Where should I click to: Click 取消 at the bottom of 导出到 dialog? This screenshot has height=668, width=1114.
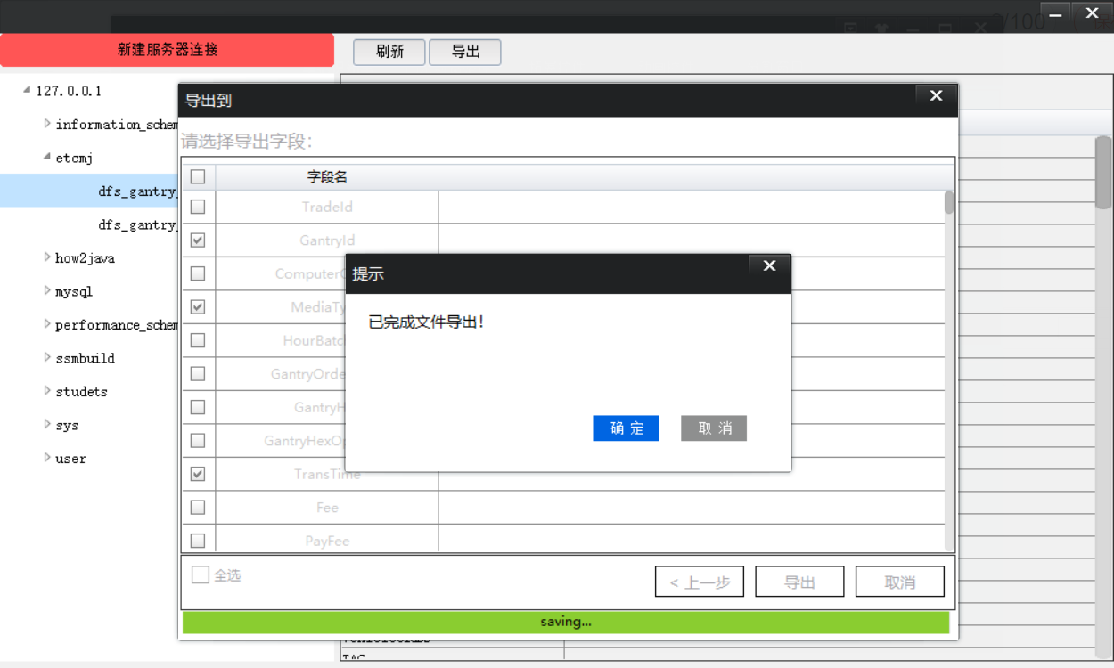pyautogui.click(x=900, y=582)
